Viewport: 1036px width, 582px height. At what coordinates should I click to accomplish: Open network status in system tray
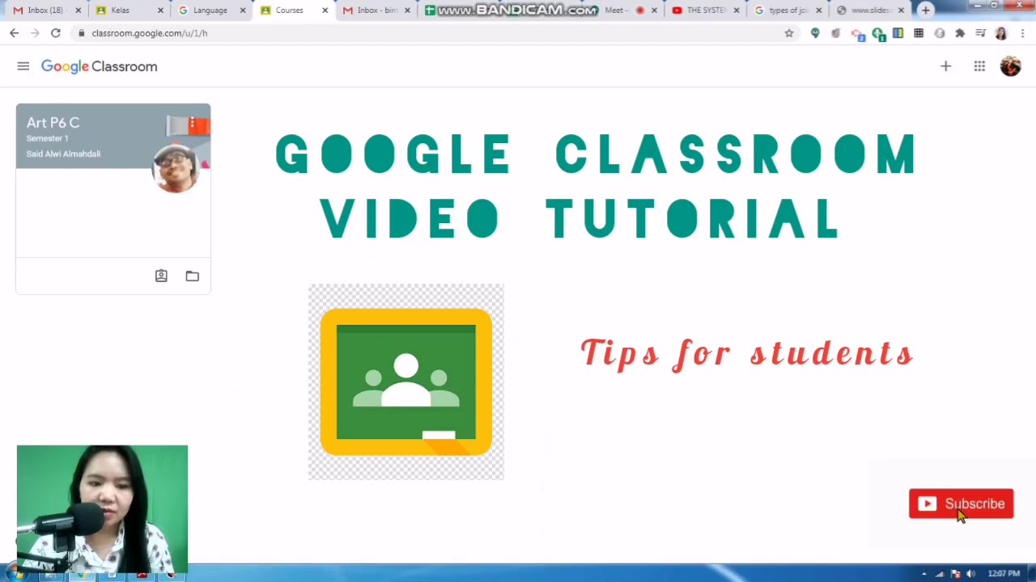point(940,574)
